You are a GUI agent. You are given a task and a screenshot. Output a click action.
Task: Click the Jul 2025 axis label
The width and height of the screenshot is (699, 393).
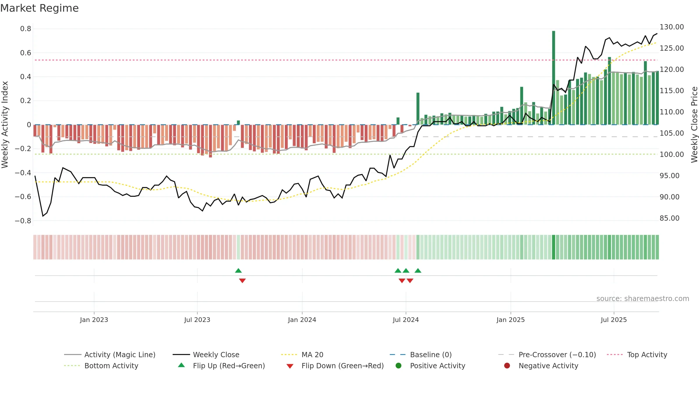[x=614, y=320]
